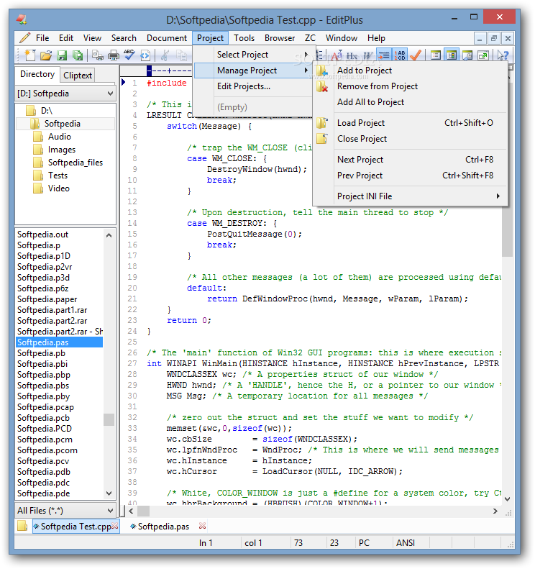This screenshot has height=569, width=535.
Task: Click the ANSI encoding in status bar
Action: pyautogui.click(x=406, y=543)
